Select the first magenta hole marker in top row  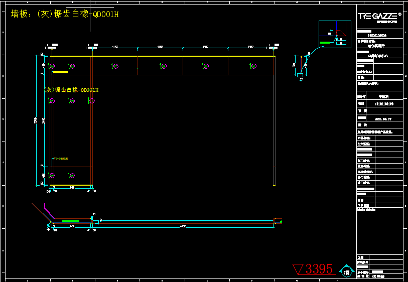(52, 66)
